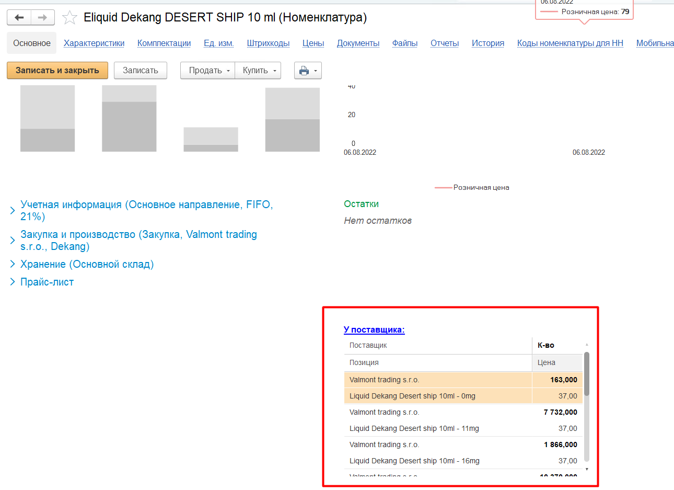Open the У поставщика link
This screenshot has height=490, width=674.
click(374, 329)
